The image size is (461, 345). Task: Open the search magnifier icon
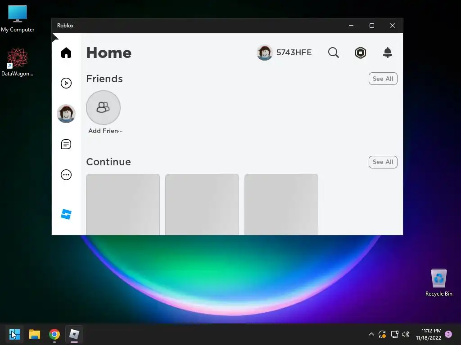click(334, 53)
